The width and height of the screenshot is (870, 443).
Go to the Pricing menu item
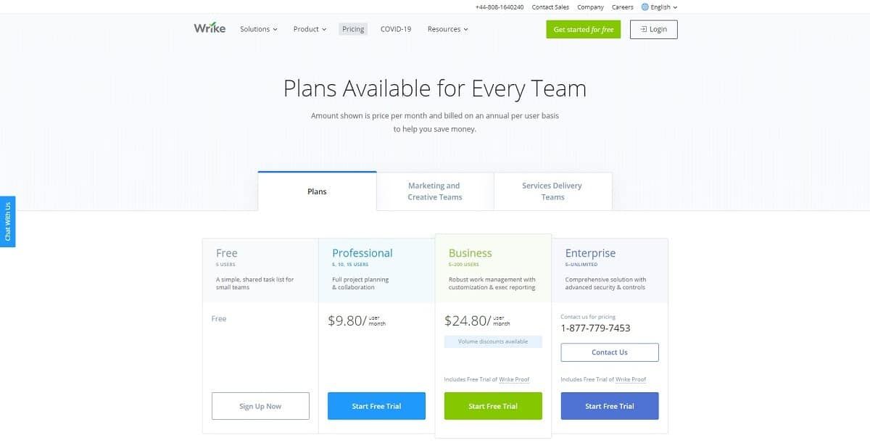(x=353, y=29)
